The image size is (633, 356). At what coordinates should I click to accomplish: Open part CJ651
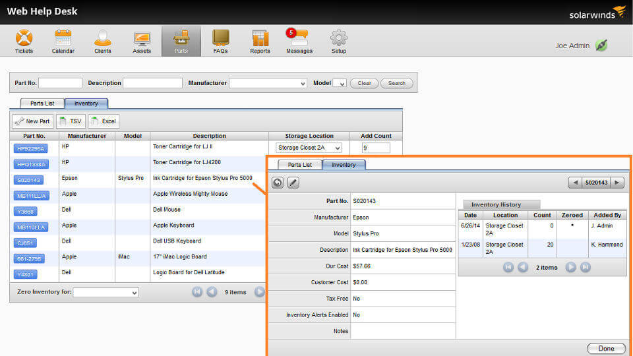(25, 243)
